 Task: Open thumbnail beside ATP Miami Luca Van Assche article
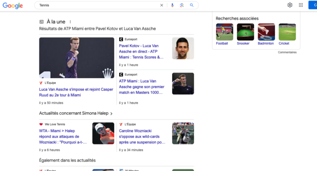[x=183, y=83]
